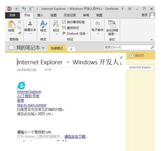Screen dimensions: 161x151
Task: Open the Internet Explorer hyperlink
Action: tap(29, 92)
